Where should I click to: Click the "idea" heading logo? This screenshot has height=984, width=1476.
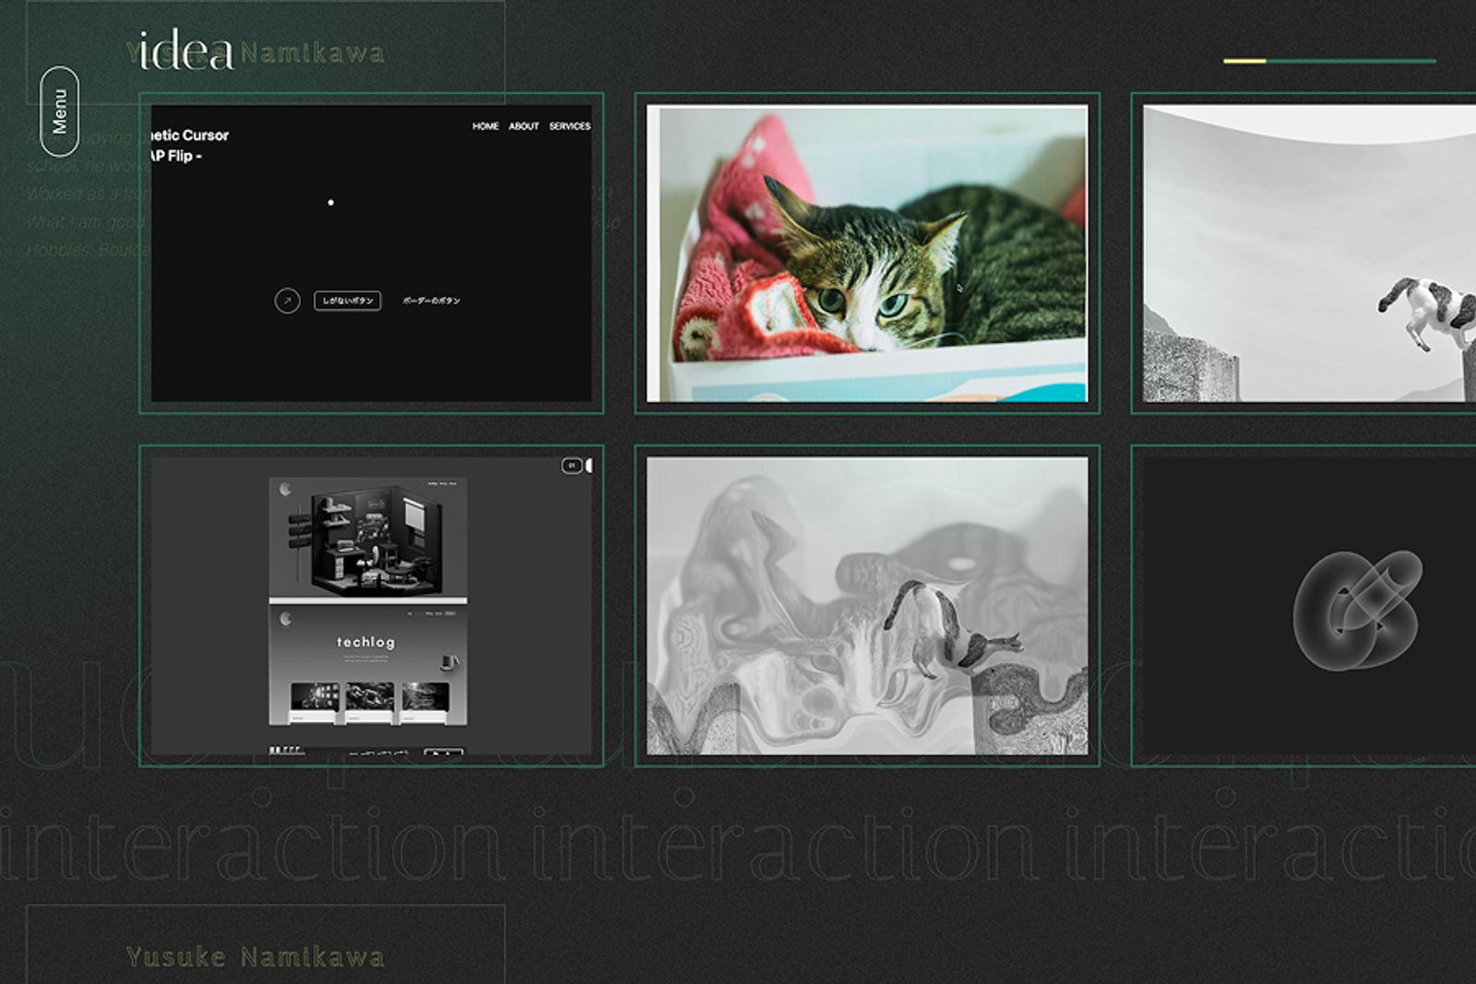click(185, 51)
